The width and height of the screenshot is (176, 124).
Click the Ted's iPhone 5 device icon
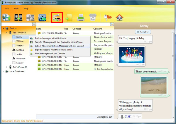10,32
